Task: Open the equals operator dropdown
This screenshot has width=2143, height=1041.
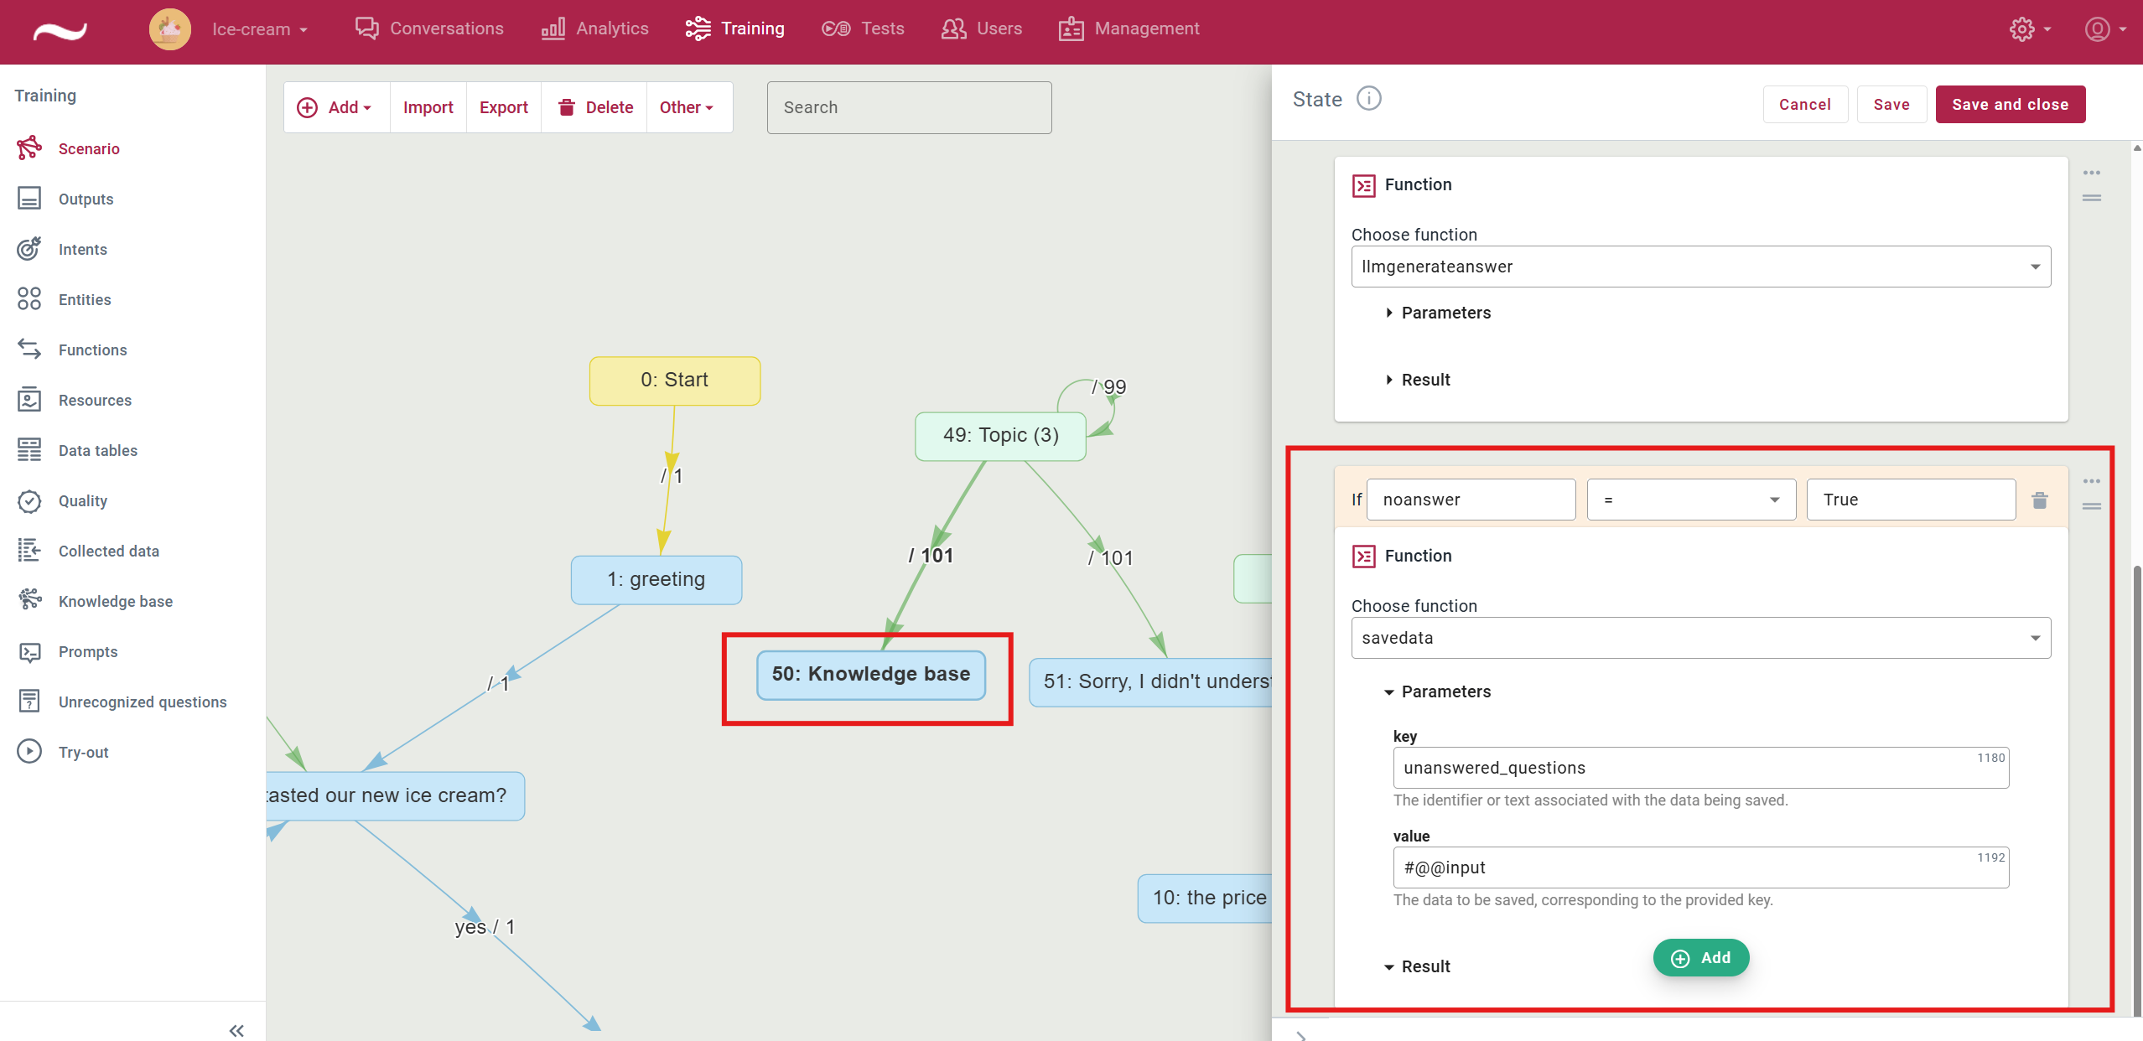Action: coord(1690,500)
